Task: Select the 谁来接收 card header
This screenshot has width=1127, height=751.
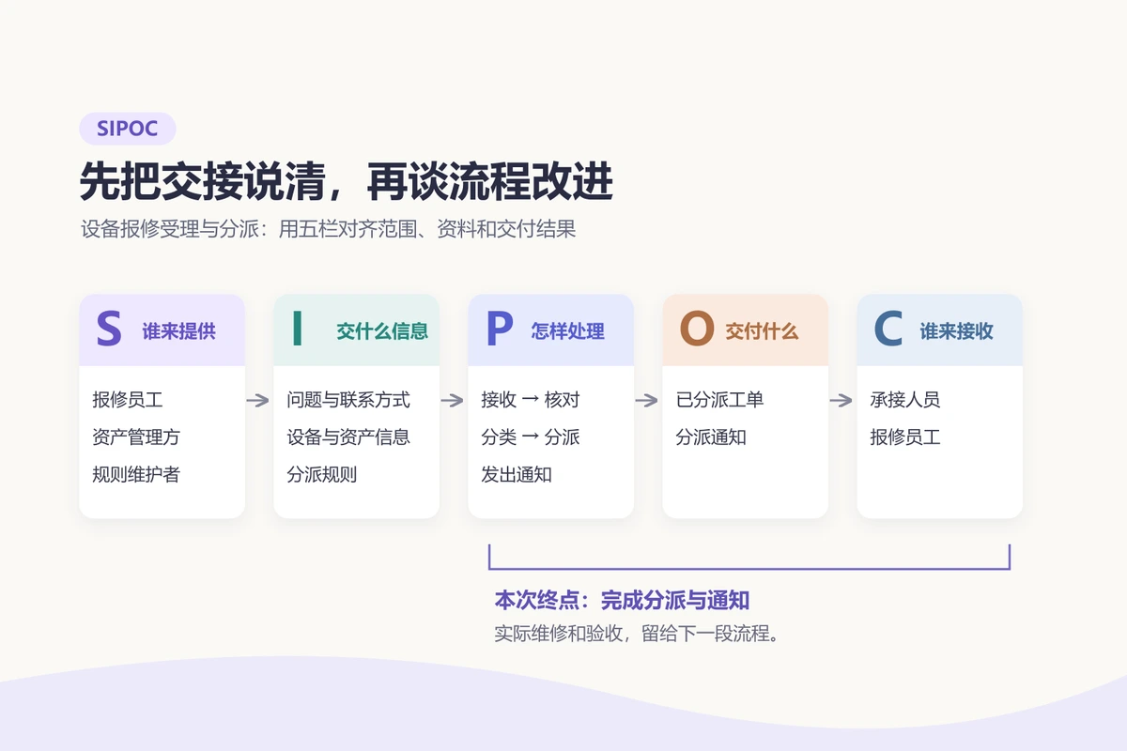Action: pos(939,330)
